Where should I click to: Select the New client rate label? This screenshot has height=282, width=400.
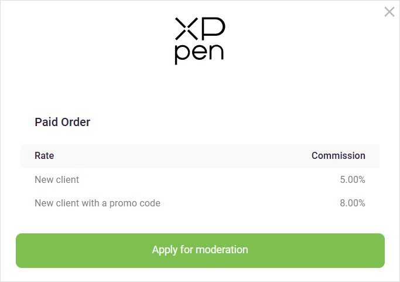click(57, 179)
